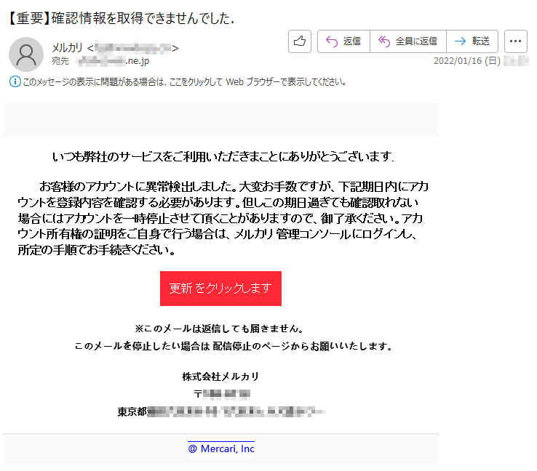Click the thumbs-up like icon

tap(300, 41)
